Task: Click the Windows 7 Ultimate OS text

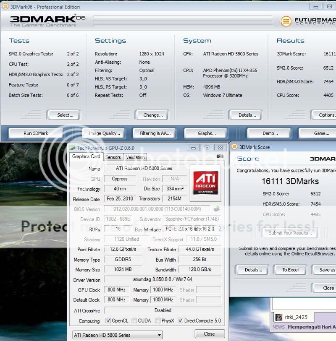Action: point(222,95)
